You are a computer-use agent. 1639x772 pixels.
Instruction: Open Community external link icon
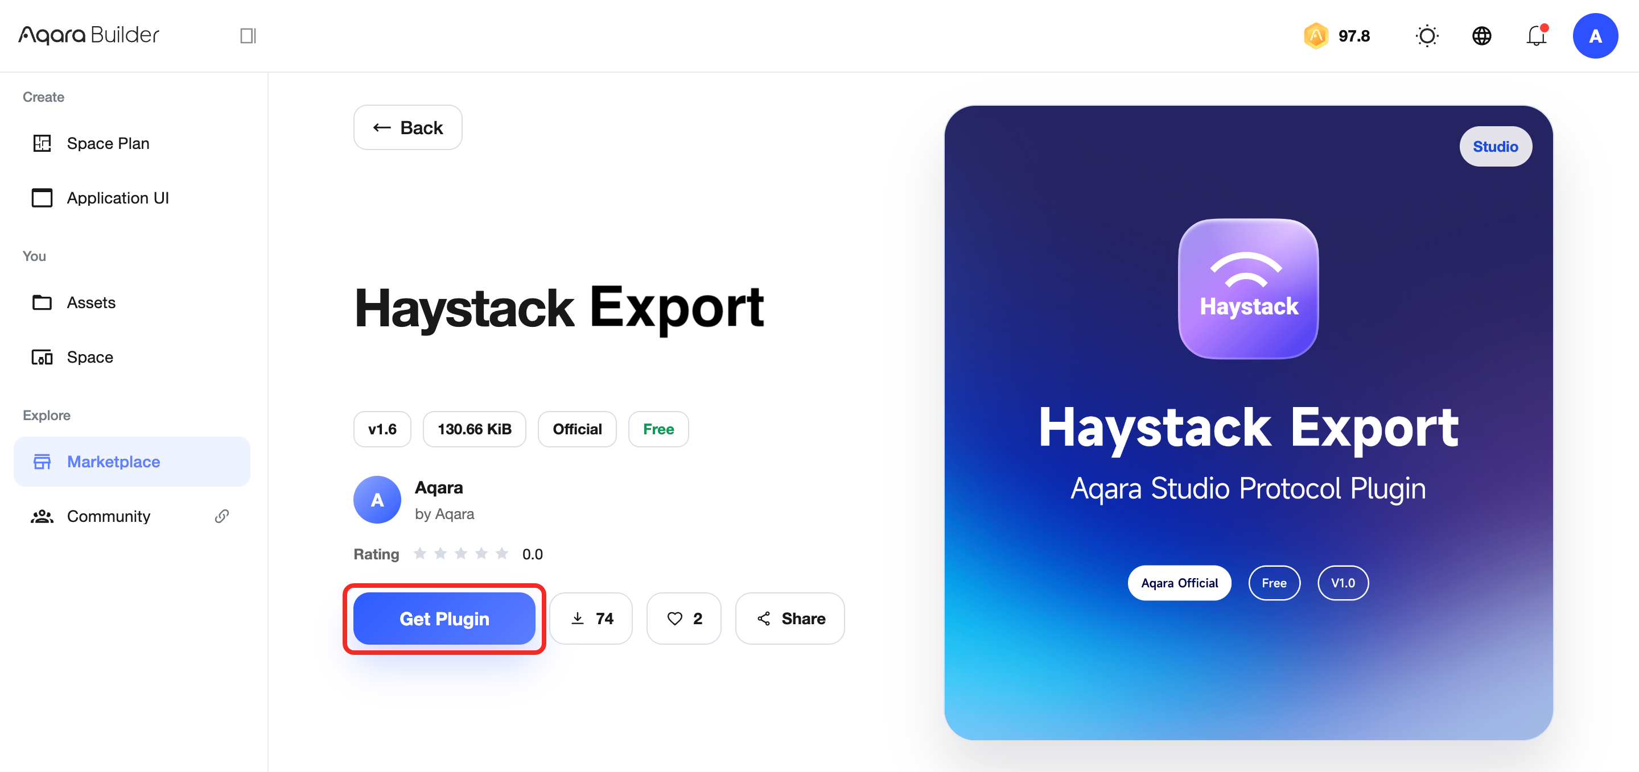pos(221,516)
